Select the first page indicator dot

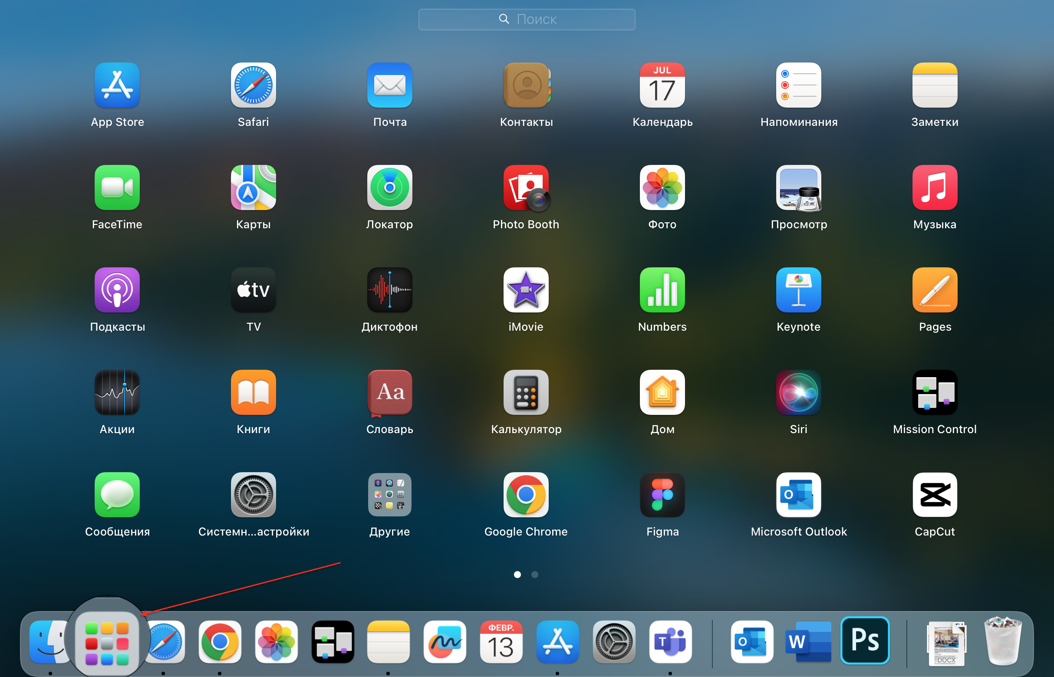click(x=517, y=575)
